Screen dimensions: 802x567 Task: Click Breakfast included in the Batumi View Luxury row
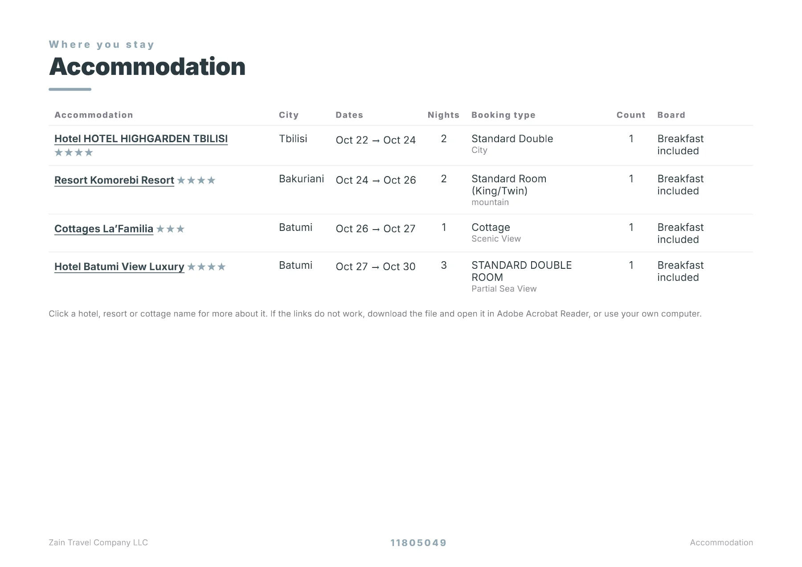(x=680, y=271)
